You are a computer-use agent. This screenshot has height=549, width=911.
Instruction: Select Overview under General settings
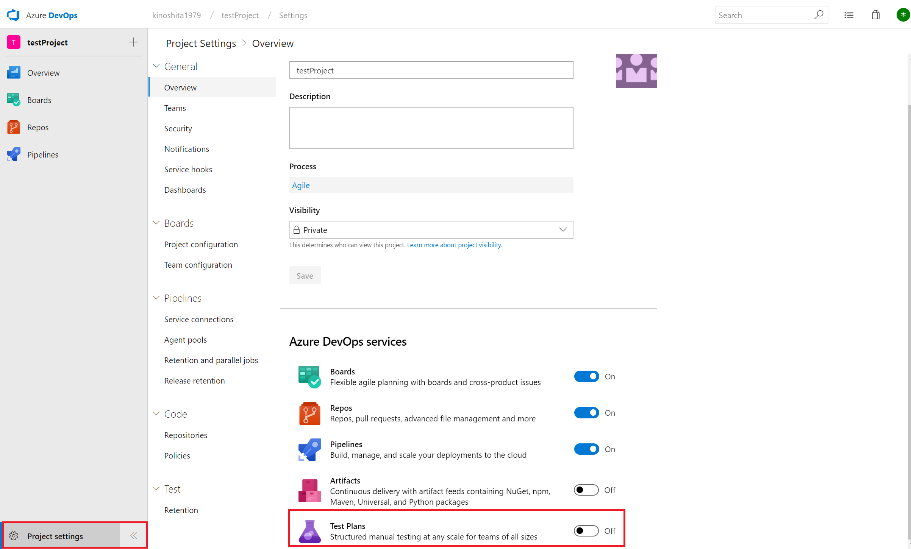(213, 87)
